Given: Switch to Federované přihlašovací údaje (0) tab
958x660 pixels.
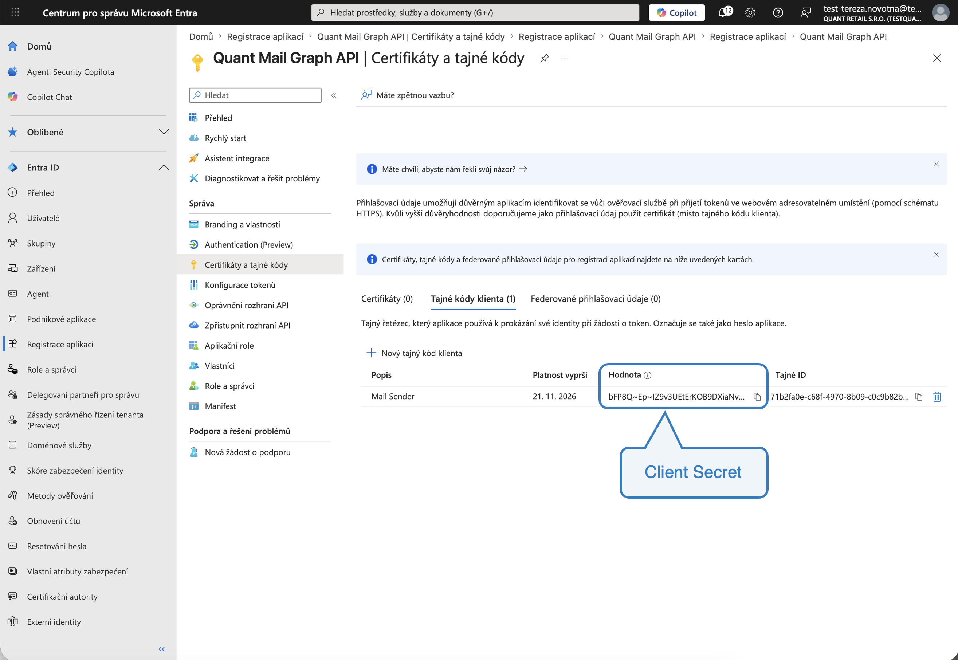Looking at the screenshot, I should point(596,299).
